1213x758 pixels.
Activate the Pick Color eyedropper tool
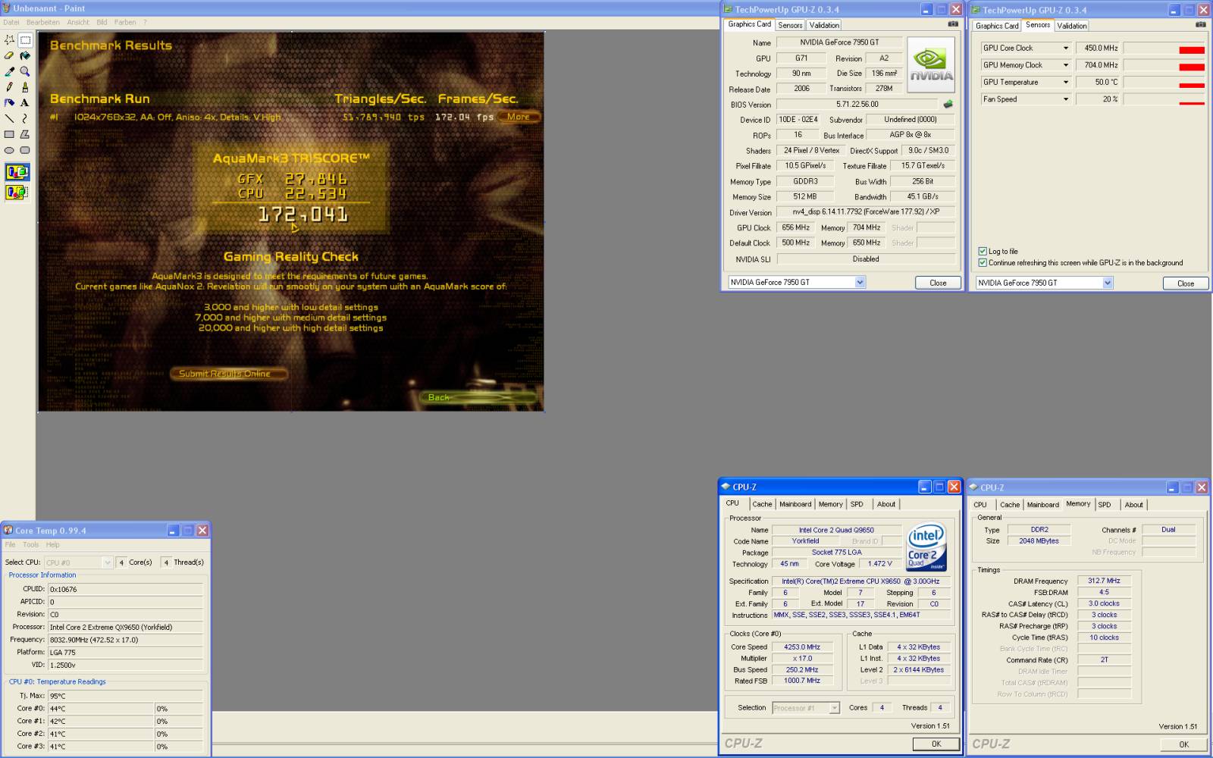pos(9,71)
